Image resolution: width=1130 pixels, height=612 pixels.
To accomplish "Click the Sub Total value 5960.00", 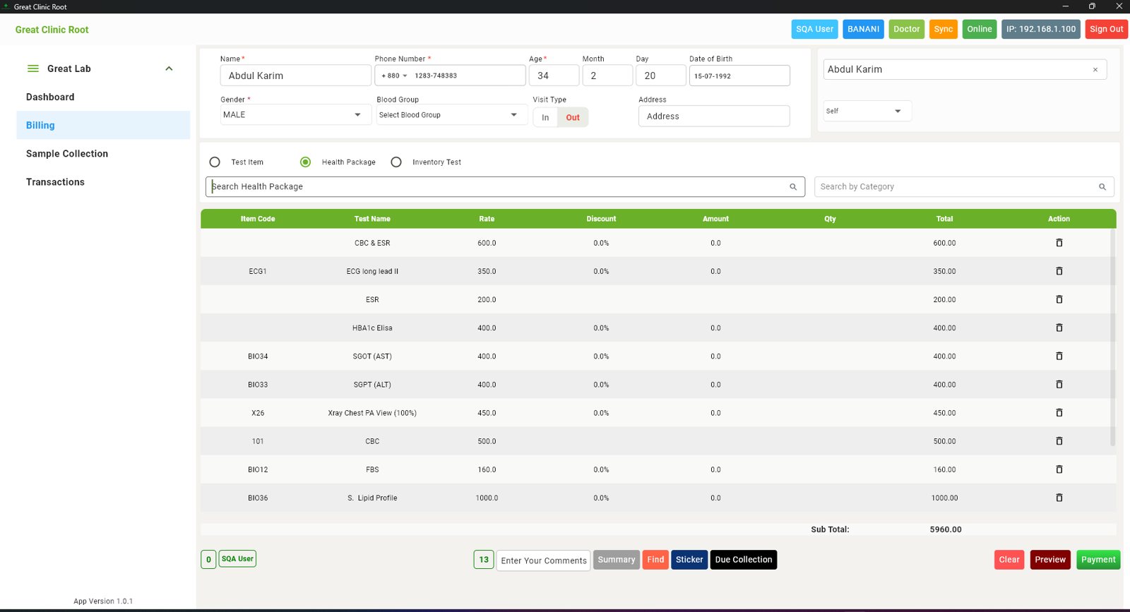I will (946, 529).
